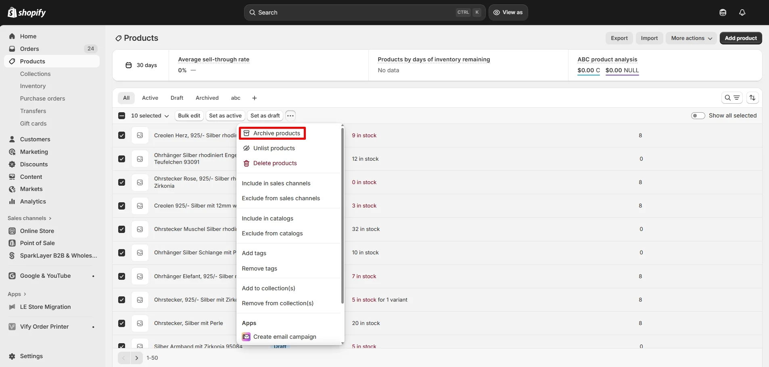Click the sort products arrows icon
Image resolution: width=769 pixels, height=367 pixels.
pyautogui.click(x=752, y=98)
